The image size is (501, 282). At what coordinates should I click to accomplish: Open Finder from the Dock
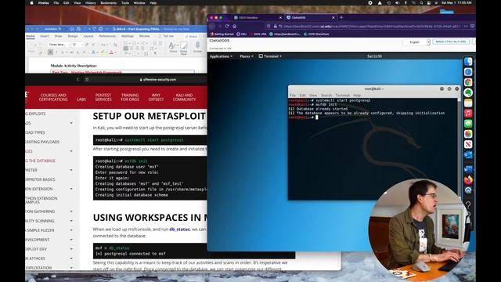pyautogui.click(x=468, y=61)
